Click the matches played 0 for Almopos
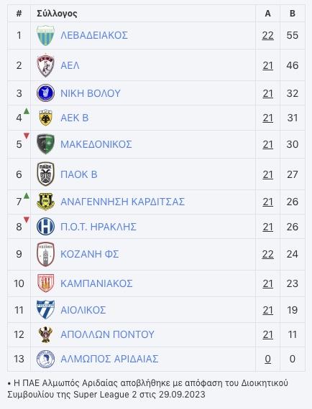 pyautogui.click(x=267, y=359)
